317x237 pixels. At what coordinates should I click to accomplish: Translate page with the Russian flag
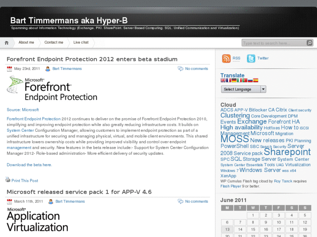pos(250,80)
